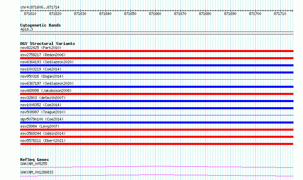The image size is (303, 180).
Task: Click ruler position 871700
Action: point(255,14)
